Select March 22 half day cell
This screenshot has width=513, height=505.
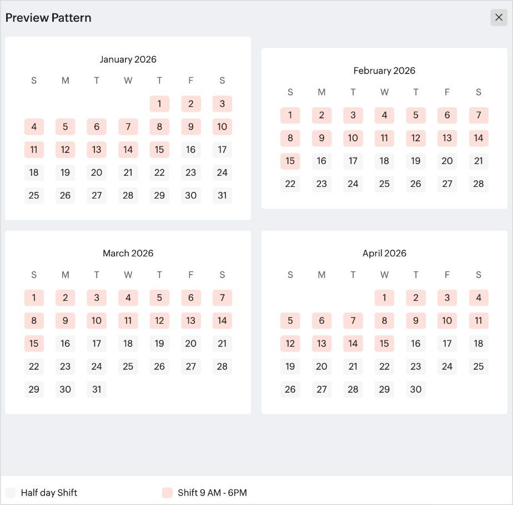click(x=34, y=367)
